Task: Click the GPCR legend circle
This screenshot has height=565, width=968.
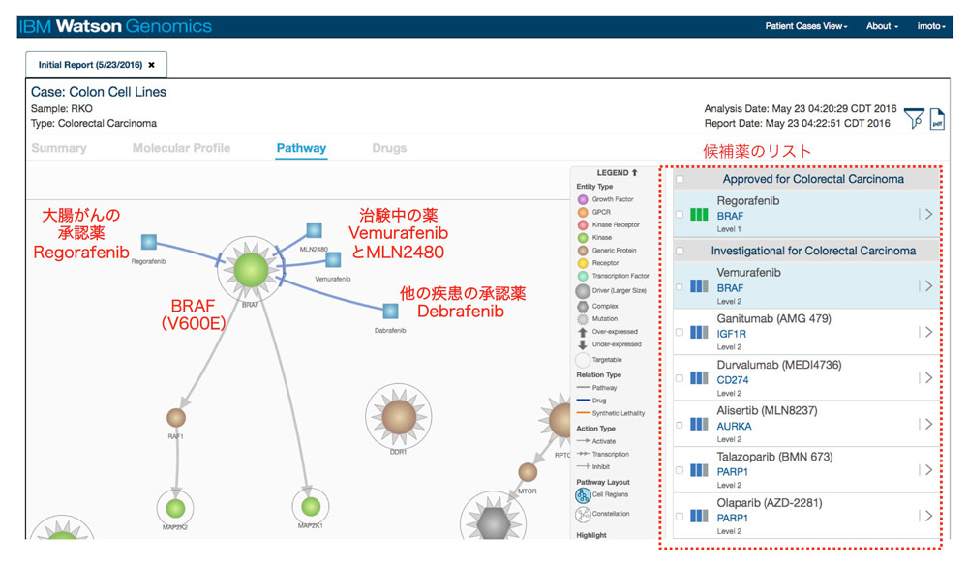Action: coord(582,212)
